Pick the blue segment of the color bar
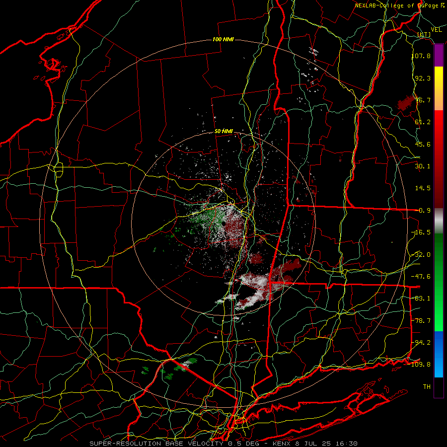This screenshot has height=447, width=447. pyautogui.click(x=439, y=354)
